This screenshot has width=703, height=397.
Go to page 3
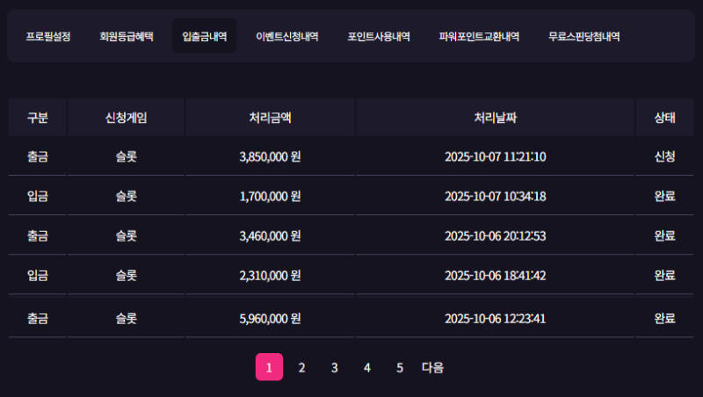(x=334, y=367)
